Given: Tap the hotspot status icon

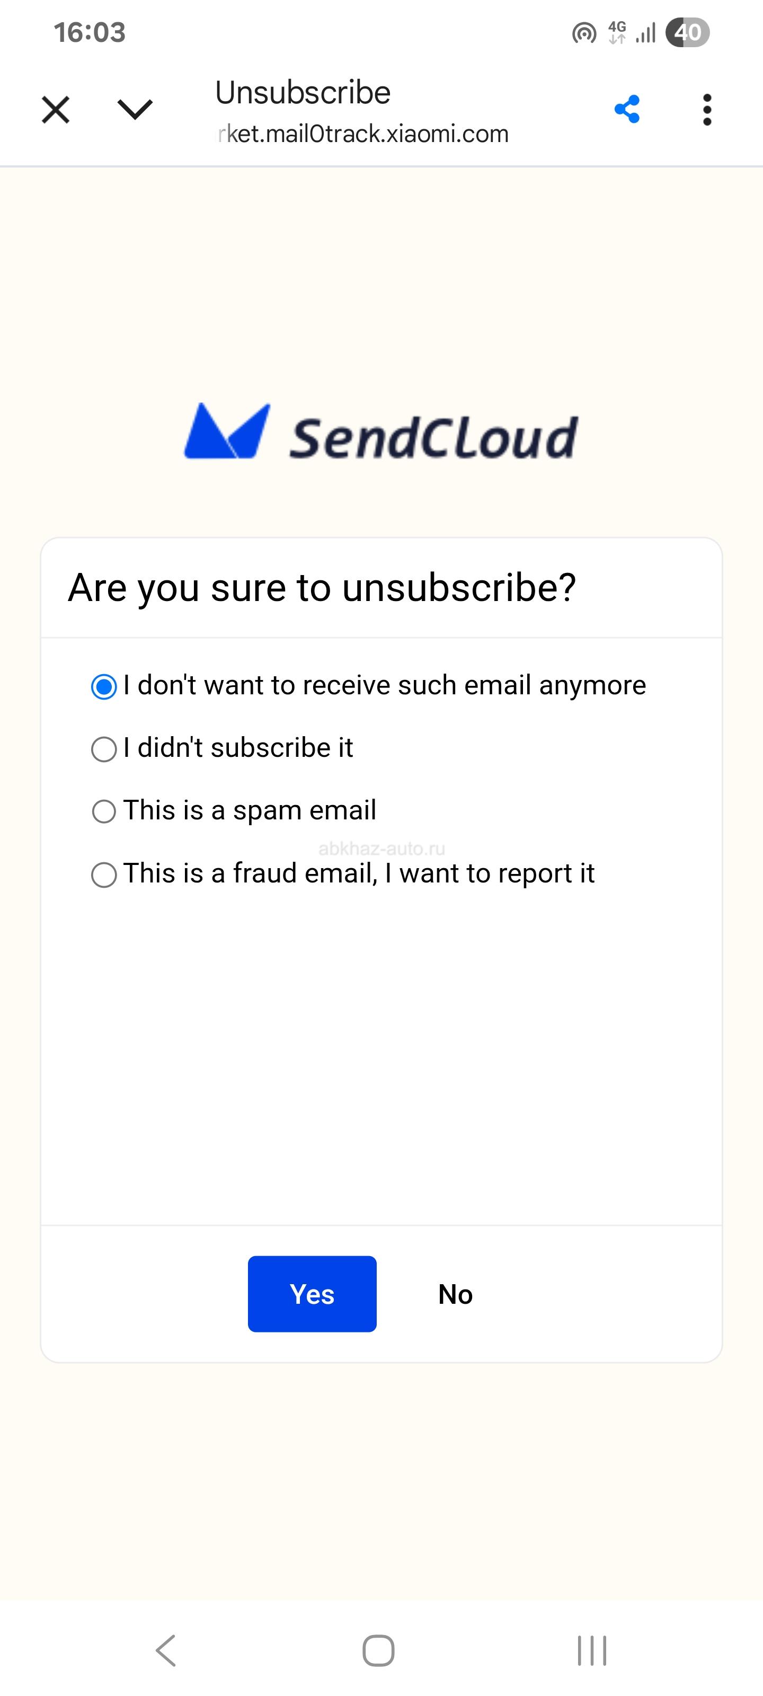Looking at the screenshot, I should click(584, 32).
